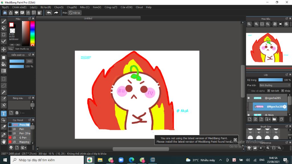This screenshot has width=292, height=164.
Task: Zoom out the Navigator preview
Action: click(x=267, y=24)
